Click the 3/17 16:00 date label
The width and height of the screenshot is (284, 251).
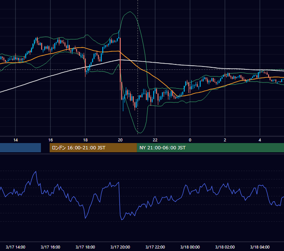(51, 247)
